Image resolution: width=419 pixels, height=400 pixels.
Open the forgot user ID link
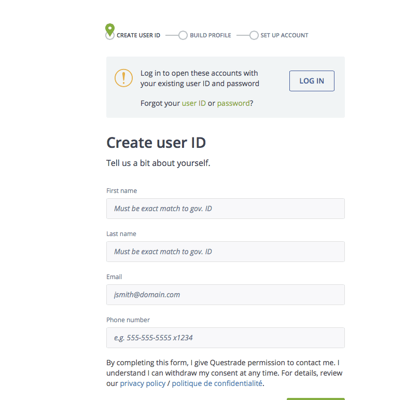(193, 103)
